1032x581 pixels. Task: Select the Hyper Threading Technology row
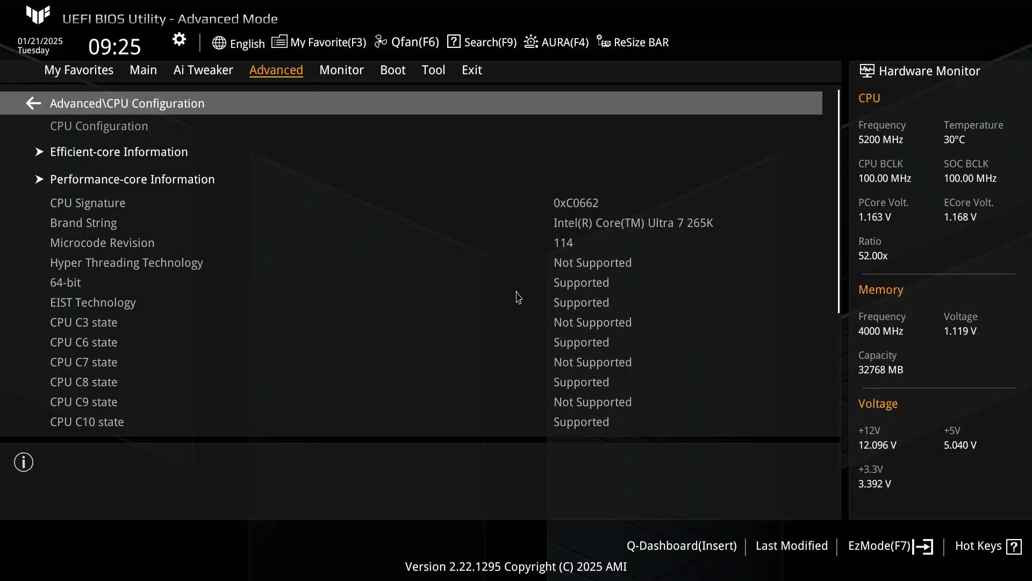[x=411, y=263]
